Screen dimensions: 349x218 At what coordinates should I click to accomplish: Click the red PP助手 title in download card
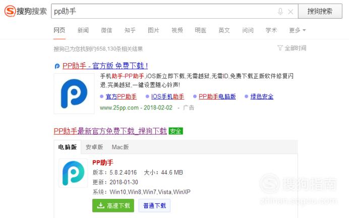pyautogui.click(x=103, y=162)
